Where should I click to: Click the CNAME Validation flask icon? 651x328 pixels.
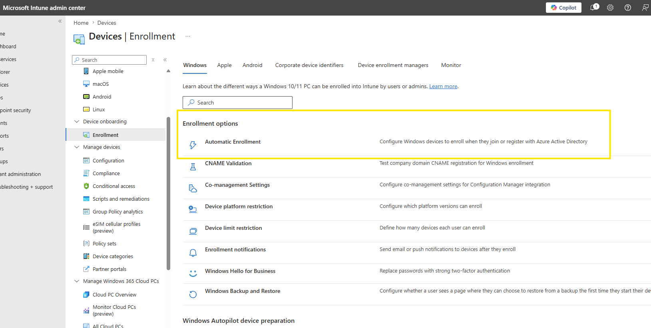[193, 167]
